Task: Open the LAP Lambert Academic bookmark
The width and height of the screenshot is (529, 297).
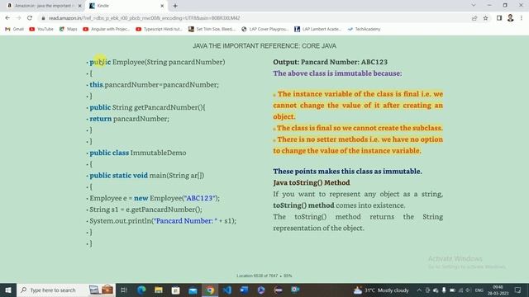Action: coord(318,30)
